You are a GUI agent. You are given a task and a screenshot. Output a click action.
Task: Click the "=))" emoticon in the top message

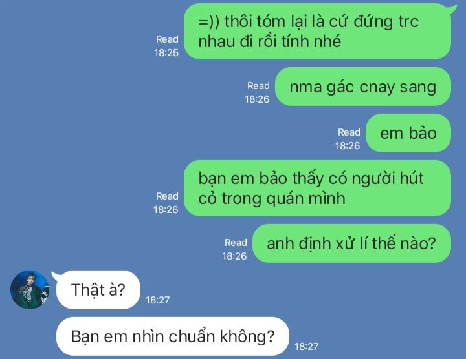pyautogui.click(x=209, y=22)
